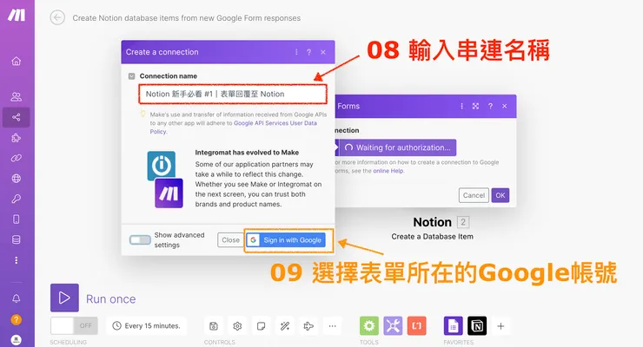Click OK in Google Forms panel
The image size is (643, 347).
[x=500, y=195]
